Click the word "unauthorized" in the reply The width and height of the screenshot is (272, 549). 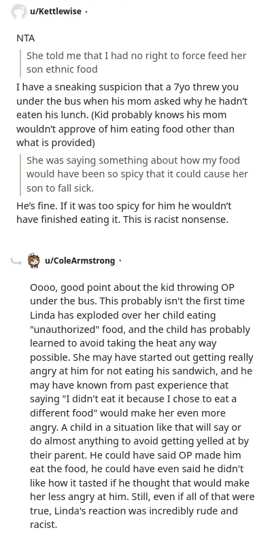(x=62, y=330)
